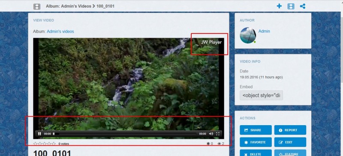Click the video title 100_0101 heading
This screenshot has height=156, width=343.
pos(52,153)
